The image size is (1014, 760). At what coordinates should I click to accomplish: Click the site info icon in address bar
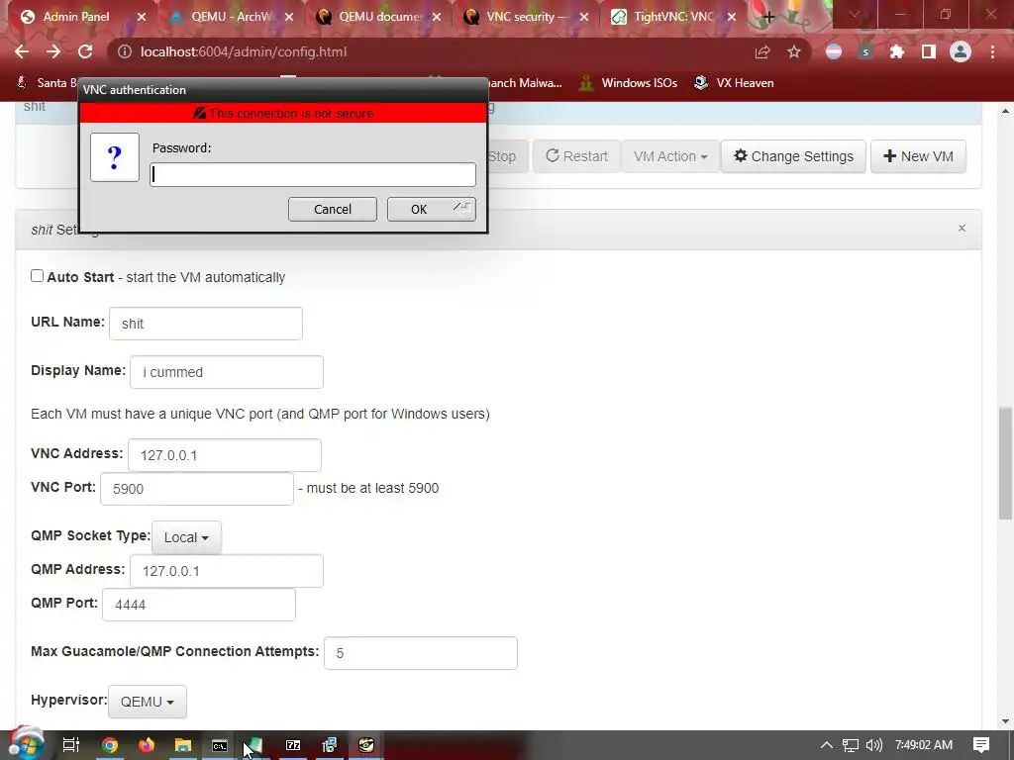pyautogui.click(x=124, y=51)
